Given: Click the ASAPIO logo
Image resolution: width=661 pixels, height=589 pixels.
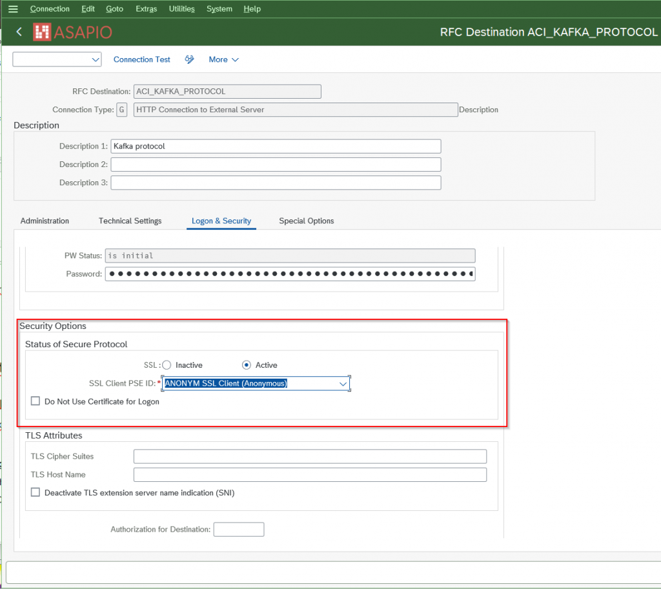Looking at the screenshot, I should (x=73, y=32).
